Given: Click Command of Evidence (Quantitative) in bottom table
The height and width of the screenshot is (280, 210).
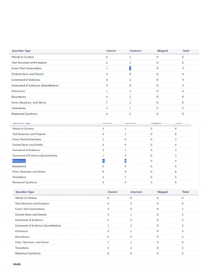Looking at the screenshot, I should [38, 226].
